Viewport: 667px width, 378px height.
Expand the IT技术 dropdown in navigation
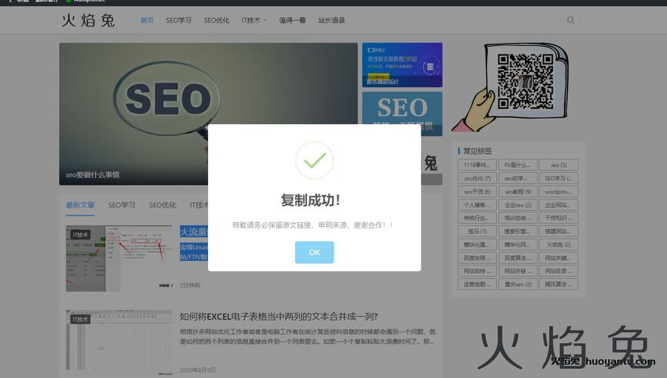254,20
